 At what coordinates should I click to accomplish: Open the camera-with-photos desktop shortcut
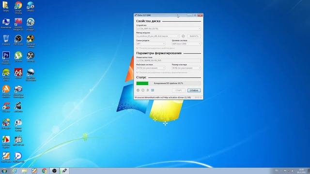point(18,91)
